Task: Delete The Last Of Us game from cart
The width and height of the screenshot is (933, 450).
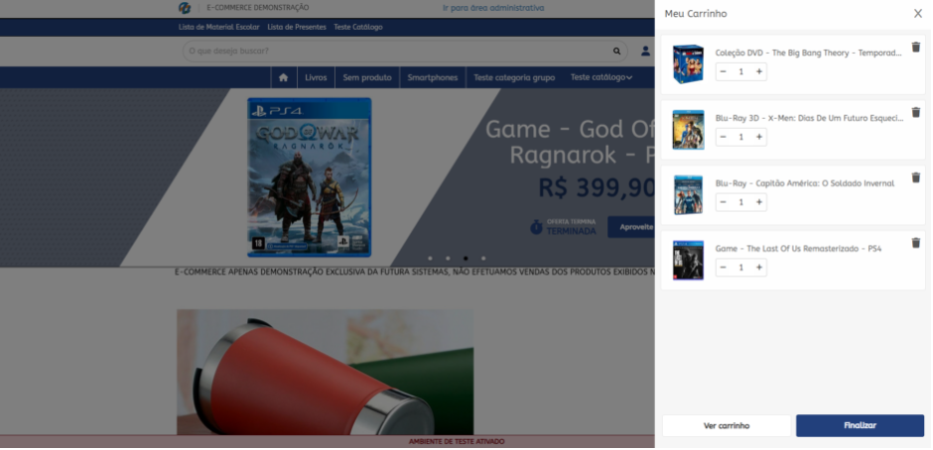Action: click(916, 243)
